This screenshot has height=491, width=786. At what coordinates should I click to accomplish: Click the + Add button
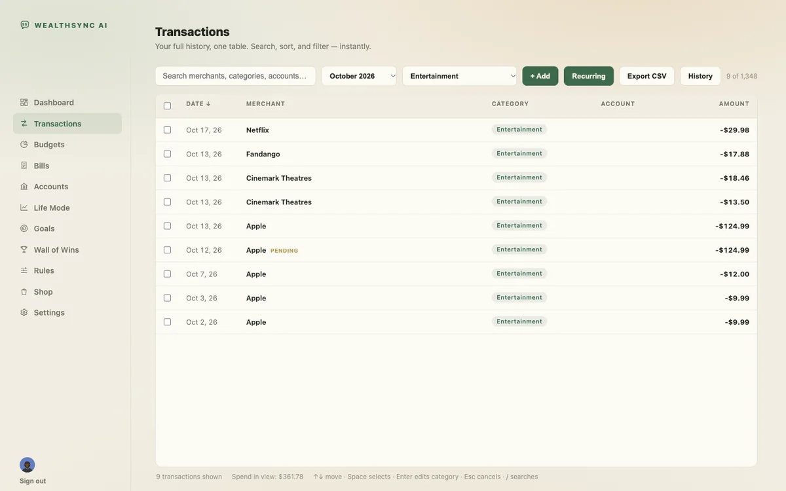coord(540,76)
